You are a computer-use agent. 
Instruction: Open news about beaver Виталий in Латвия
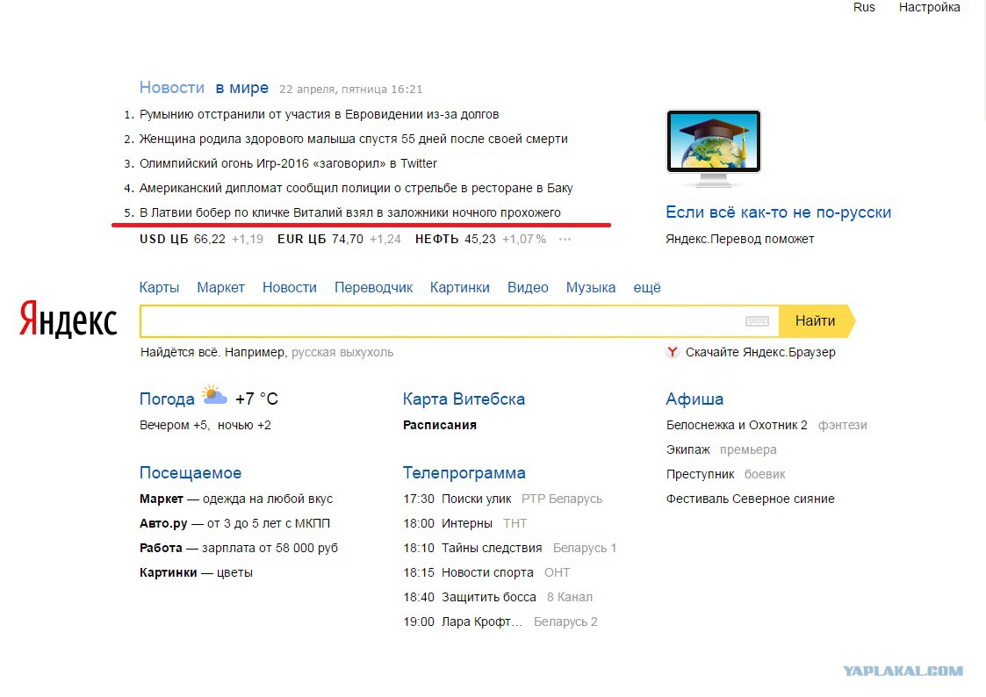(x=349, y=212)
